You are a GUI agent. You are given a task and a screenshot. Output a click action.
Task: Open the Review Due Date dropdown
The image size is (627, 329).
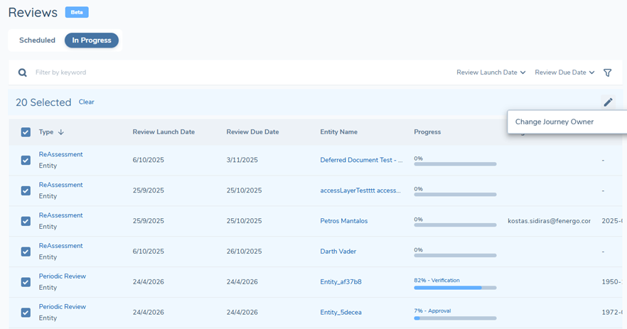point(564,72)
